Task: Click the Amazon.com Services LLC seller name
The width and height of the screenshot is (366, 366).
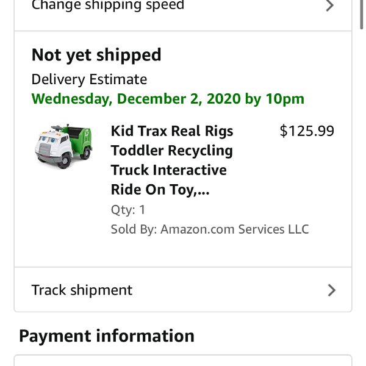Action: click(235, 229)
